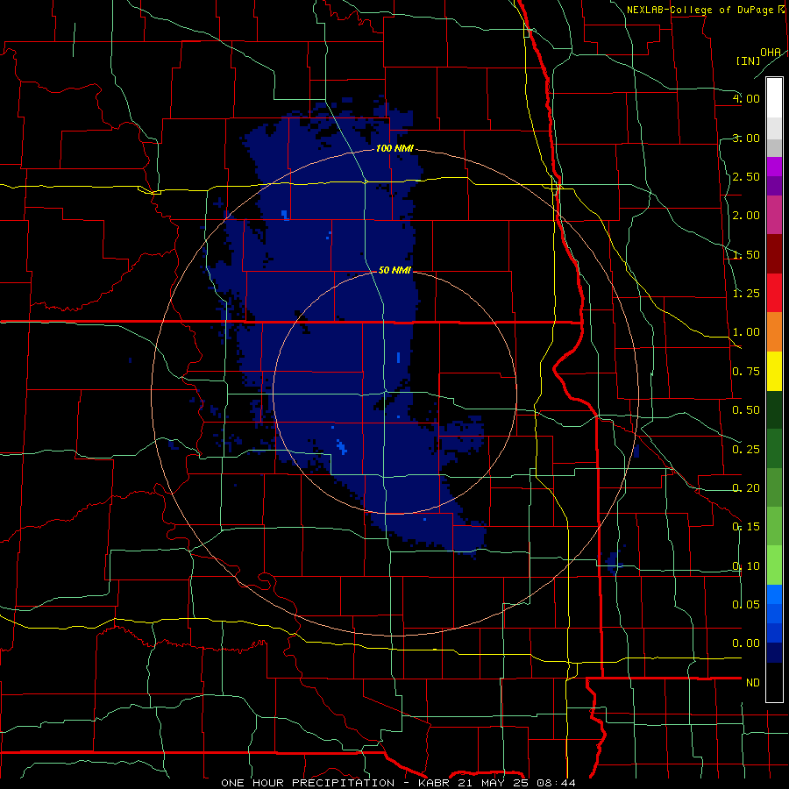Click the darkest green legend color band
The height and width of the screenshot is (789, 789).
774,410
